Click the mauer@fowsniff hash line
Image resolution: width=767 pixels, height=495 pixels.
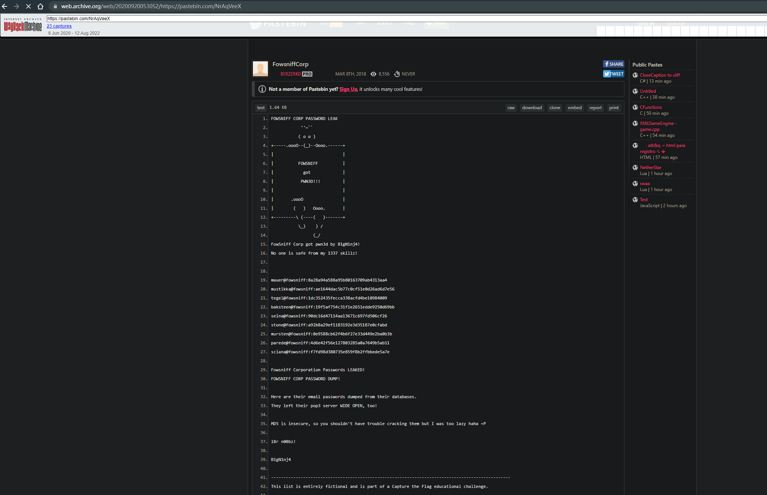pyautogui.click(x=329, y=280)
